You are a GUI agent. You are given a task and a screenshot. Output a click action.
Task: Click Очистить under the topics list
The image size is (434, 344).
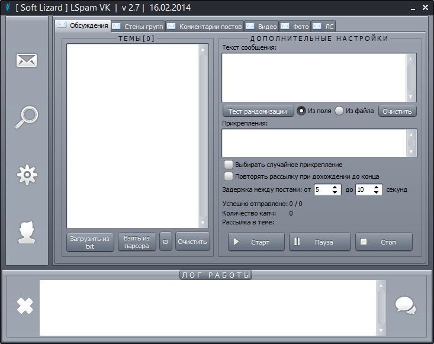[x=192, y=242]
